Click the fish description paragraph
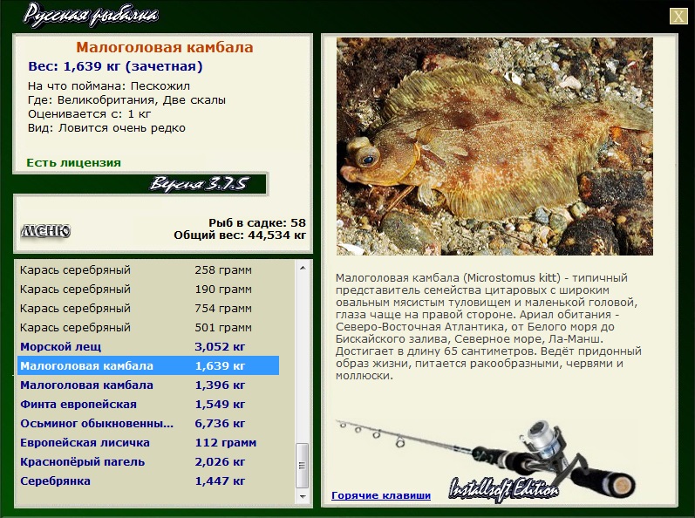 point(488,326)
